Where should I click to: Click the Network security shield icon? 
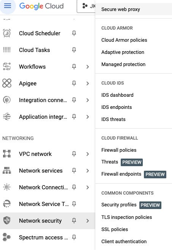click(x=7, y=220)
